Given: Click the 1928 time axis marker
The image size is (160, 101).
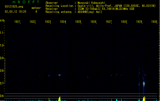Looking at the screenshot, I should click(x=124, y=22).
